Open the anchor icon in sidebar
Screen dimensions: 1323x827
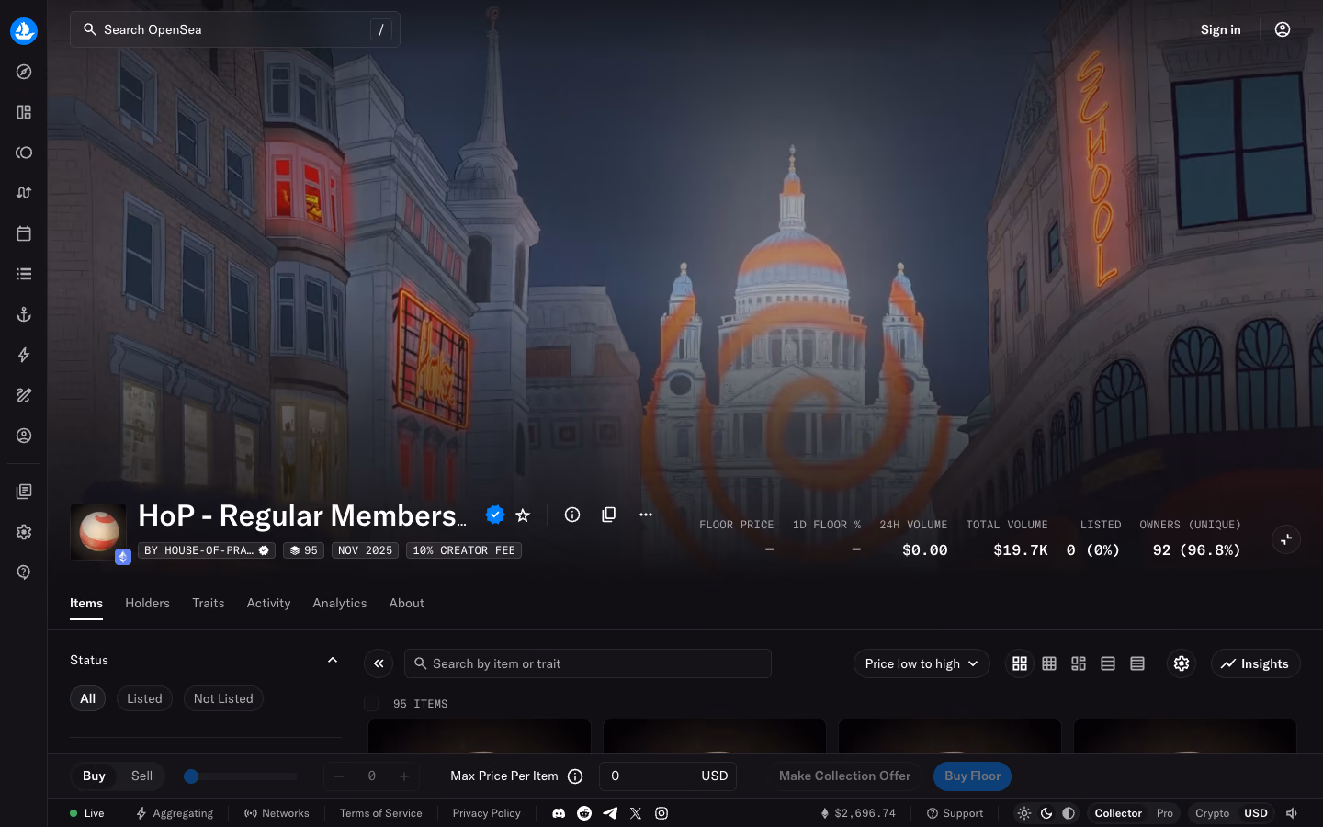tap(24, 314)
